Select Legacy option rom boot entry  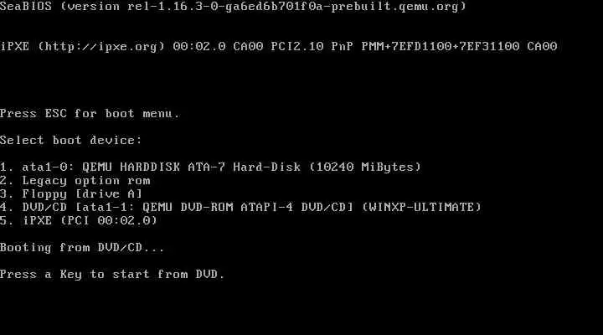(75, 180)
